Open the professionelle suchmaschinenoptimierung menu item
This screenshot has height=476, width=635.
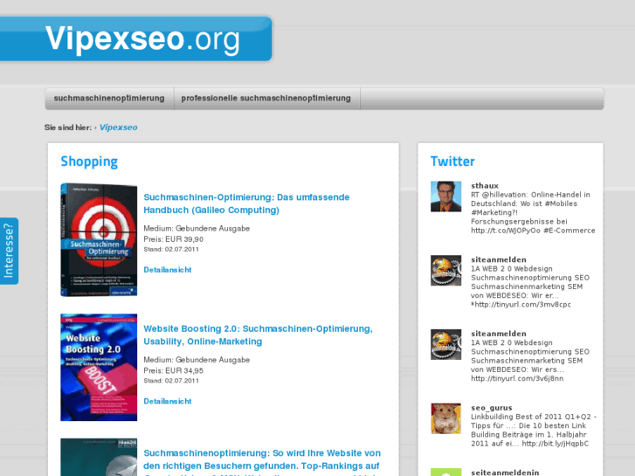coord(266,99)
